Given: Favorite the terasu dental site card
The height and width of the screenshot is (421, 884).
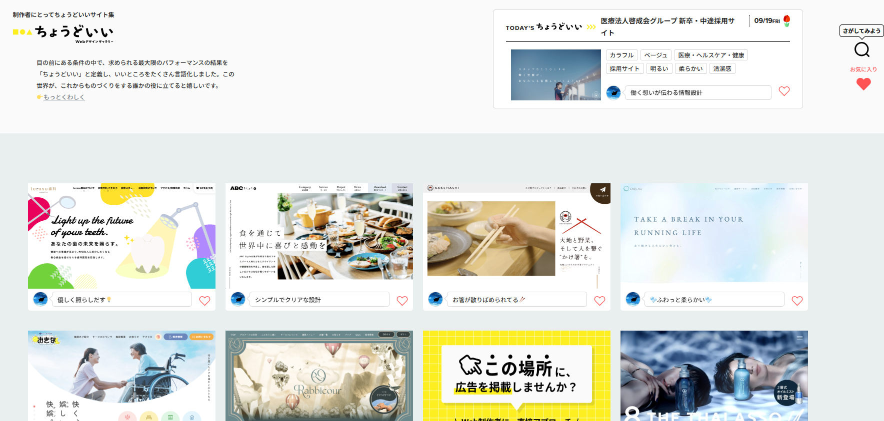Looking at the screenshot, I should 204,301.
